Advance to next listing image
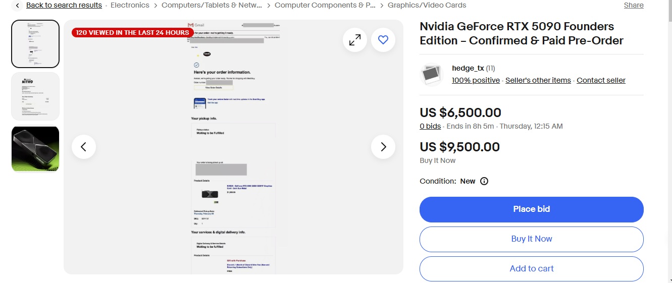 pyautogui.click(x=383, y=147)
